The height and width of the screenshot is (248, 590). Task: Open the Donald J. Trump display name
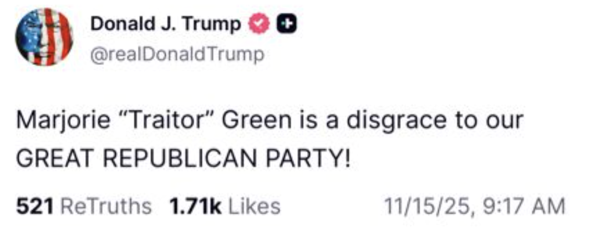tap(166, 25)
